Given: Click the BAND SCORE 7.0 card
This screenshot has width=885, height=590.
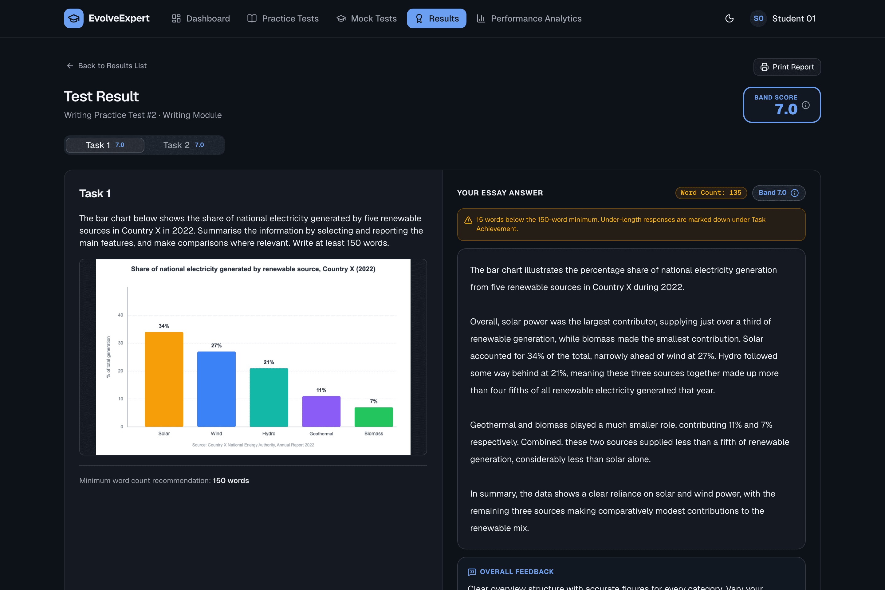Looking at the screenshot, I should click(x=781, y=104).
